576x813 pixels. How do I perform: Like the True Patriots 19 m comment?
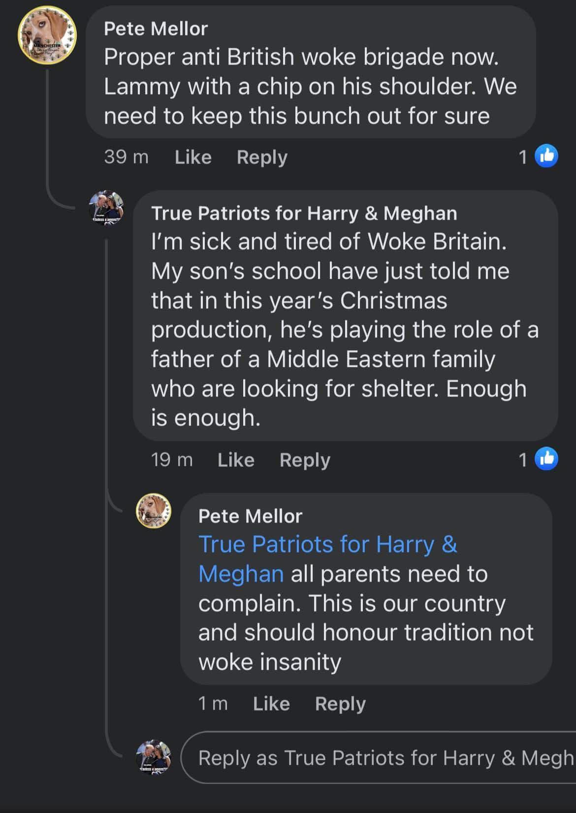click(236, 460)
